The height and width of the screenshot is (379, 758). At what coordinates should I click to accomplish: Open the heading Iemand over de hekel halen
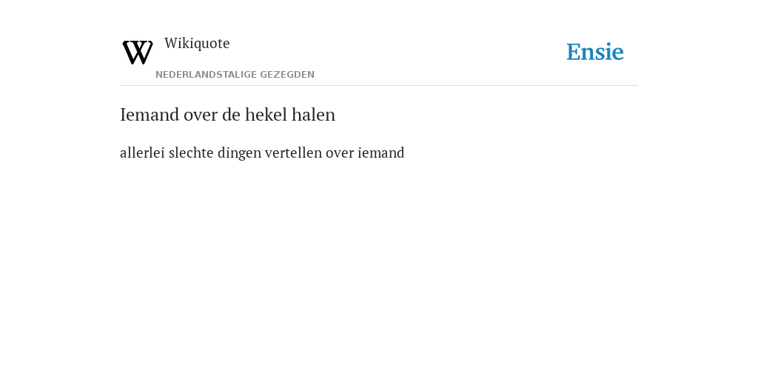228,115
